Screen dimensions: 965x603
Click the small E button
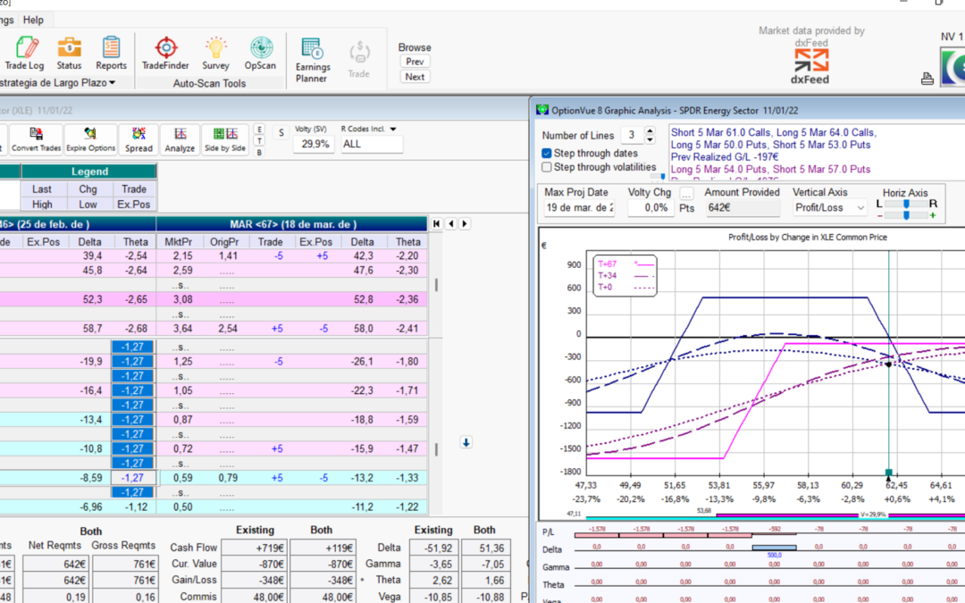[x=260, y=130]
